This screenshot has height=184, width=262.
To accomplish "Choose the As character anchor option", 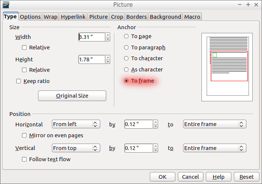I will [126, 70].
